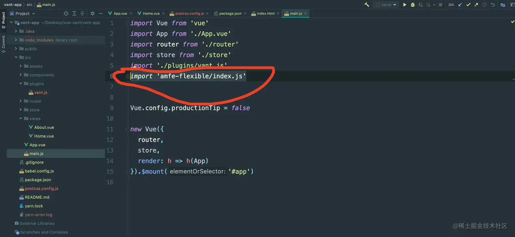Collapse the views folder
Viewport: 515px width, 237px height.
(x=21, y=118)
